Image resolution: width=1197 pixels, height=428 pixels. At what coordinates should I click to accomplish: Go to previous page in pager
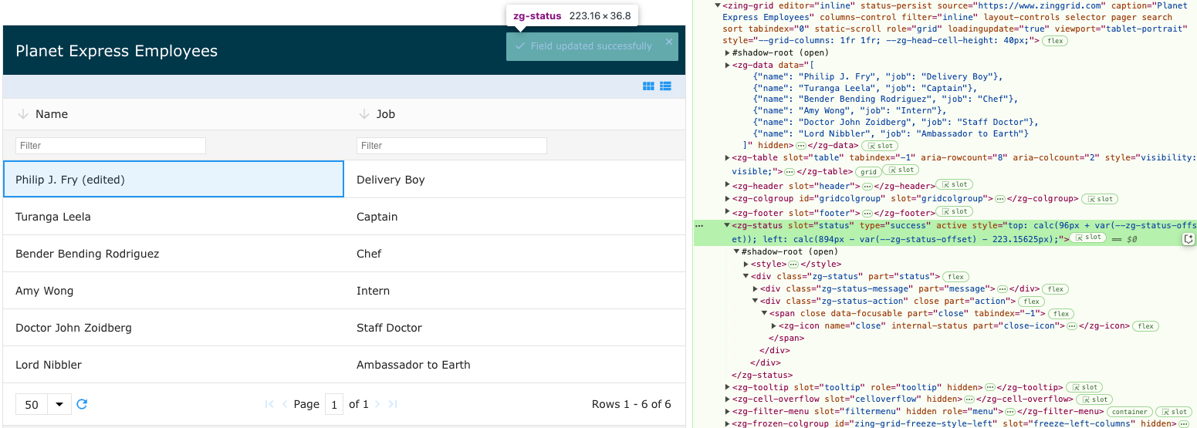pos(285,404)
